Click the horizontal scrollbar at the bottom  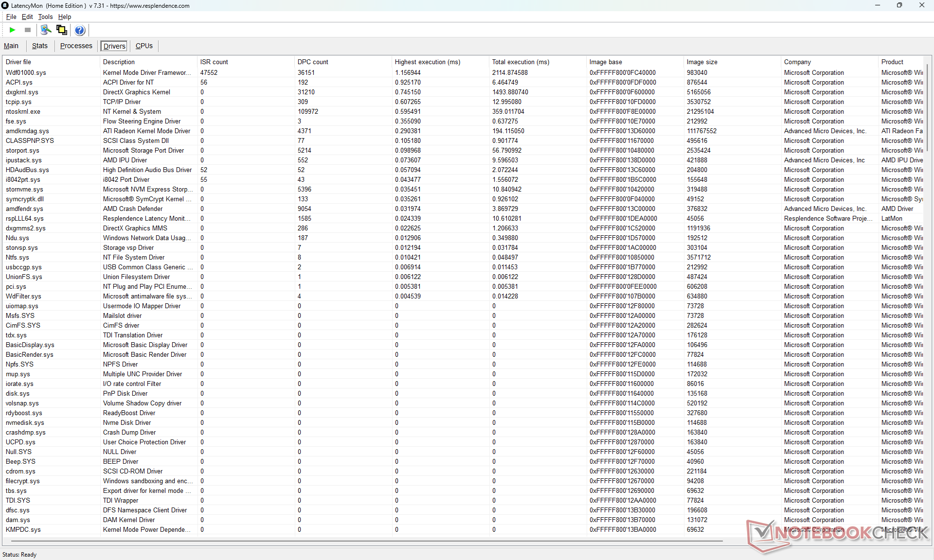365,541
